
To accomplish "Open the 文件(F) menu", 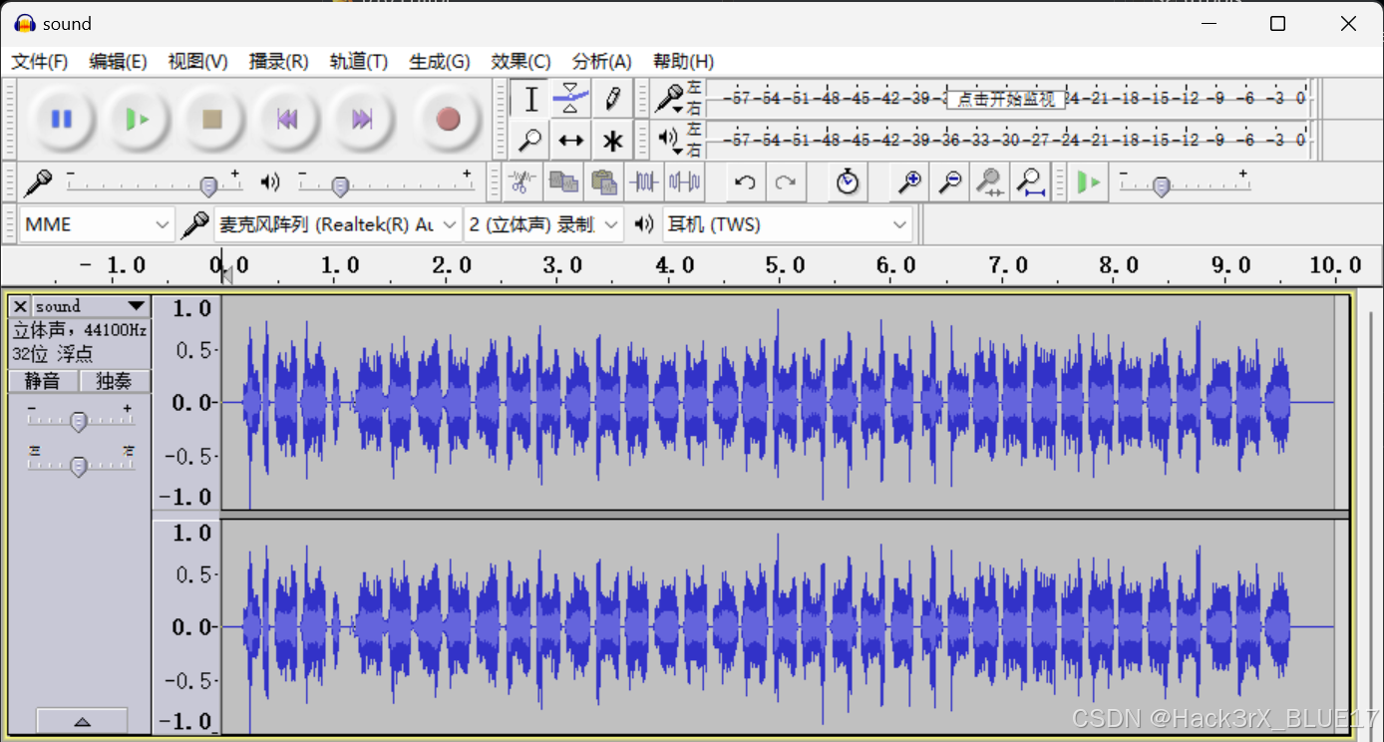I will point(40,62).
